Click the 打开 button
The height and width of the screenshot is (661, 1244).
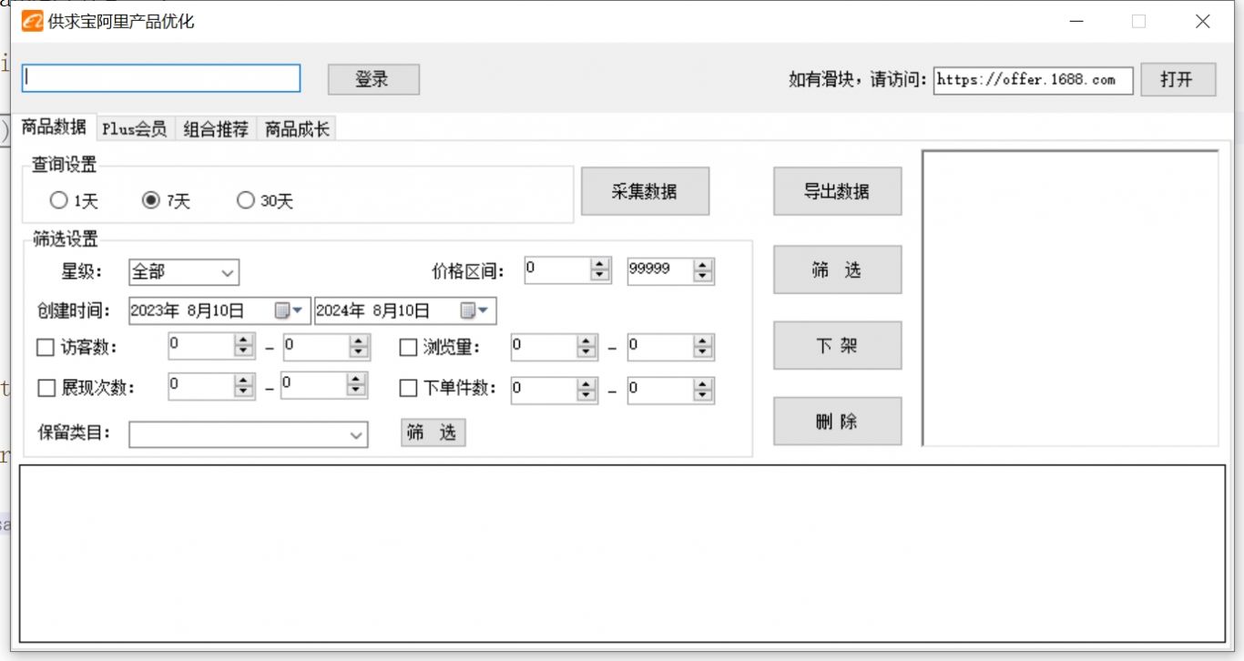click(x=1178, y=79)
